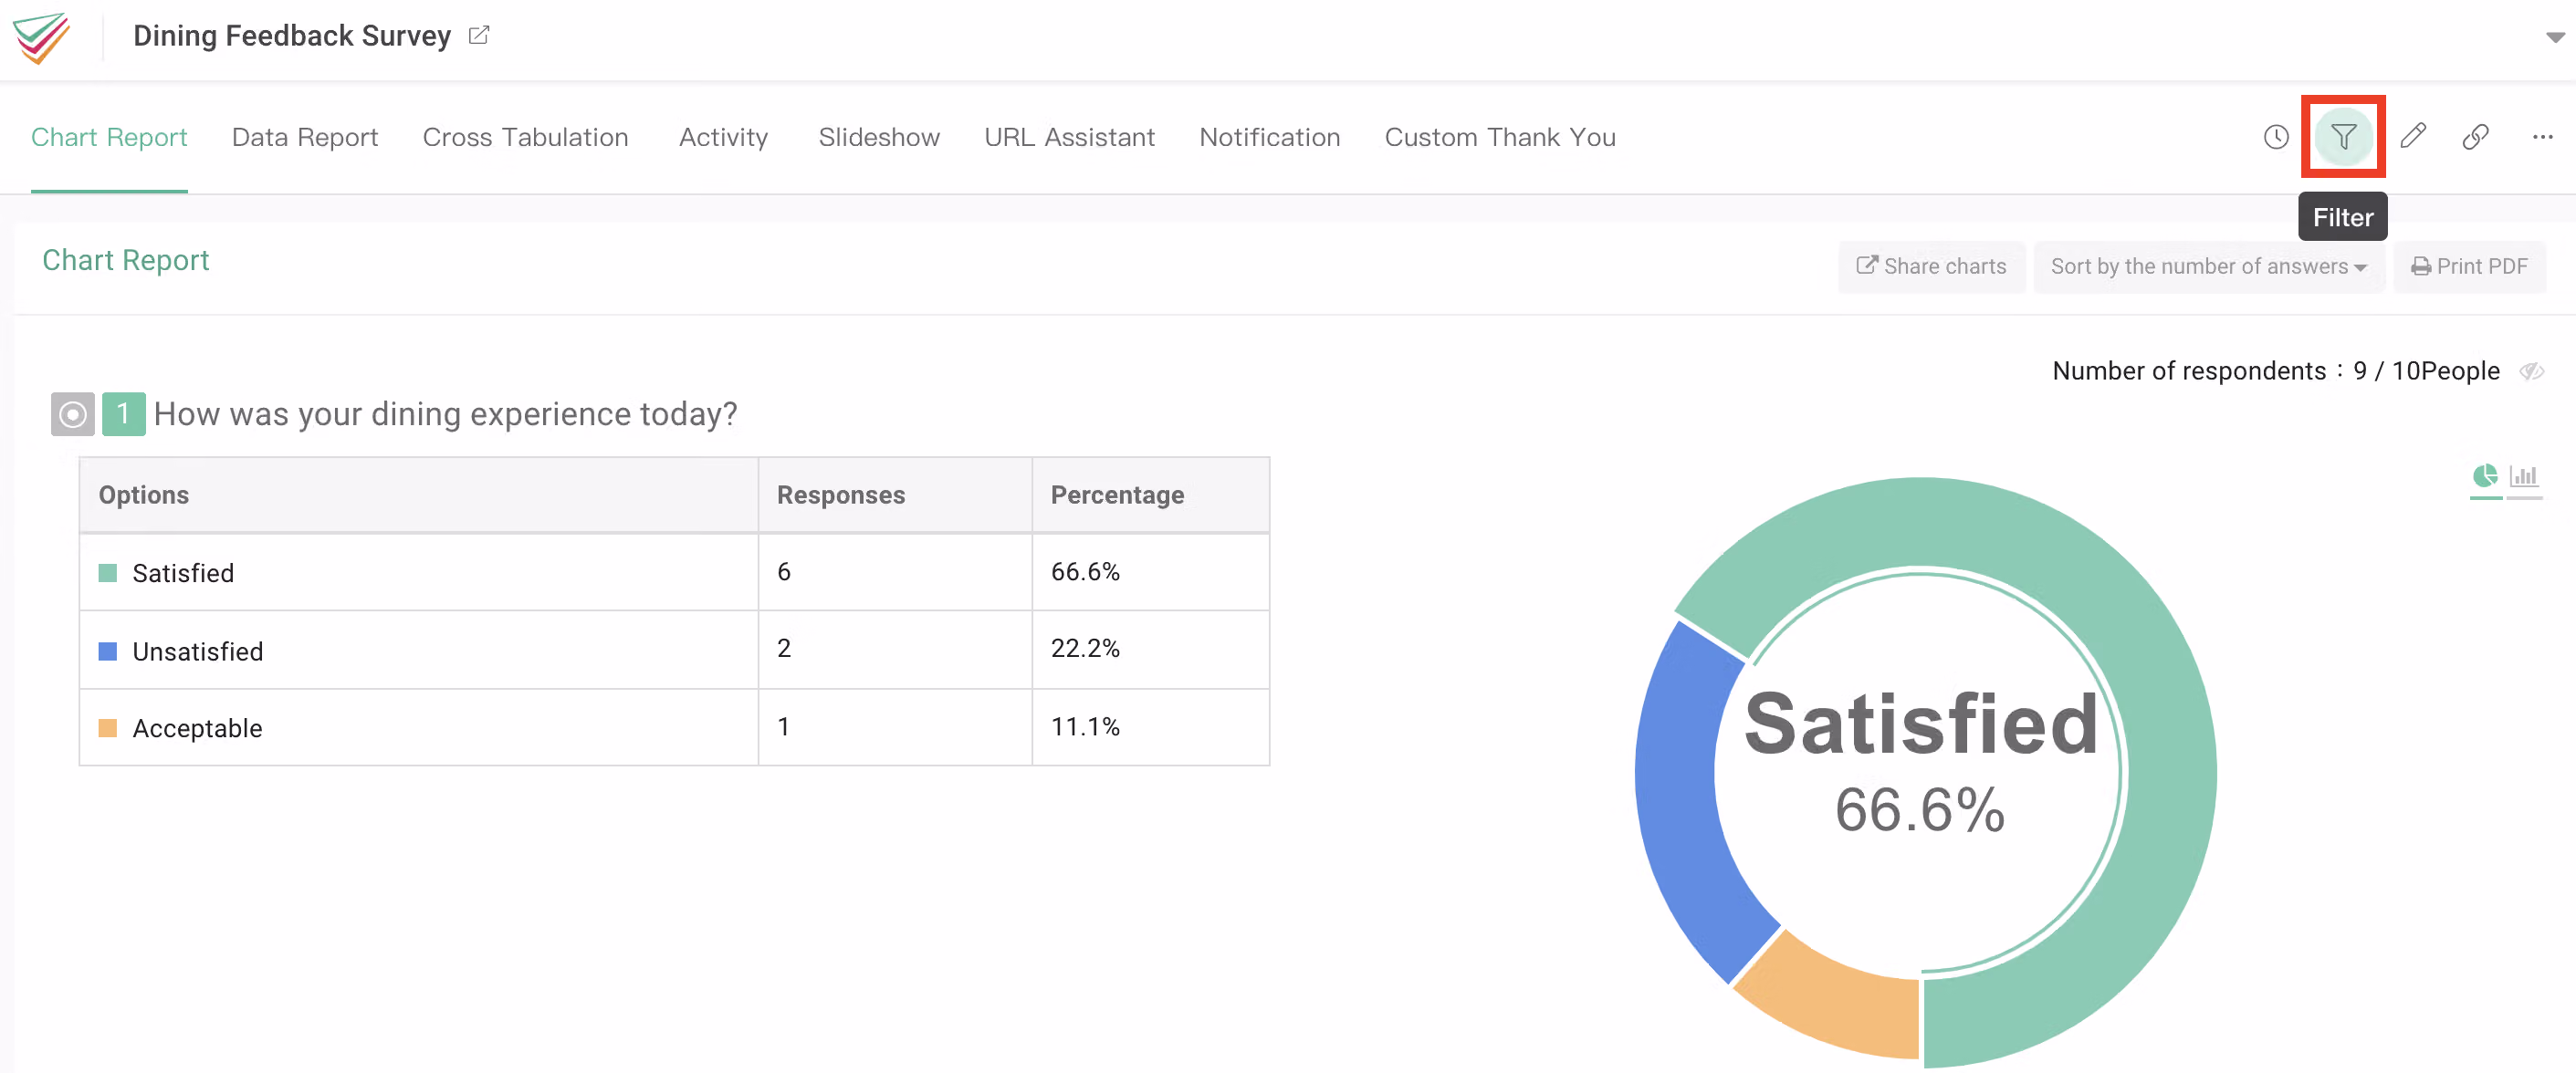The width and height of the screenshot is (2576, 1073).
Task: Open Sort by the number of answers dropdown
Action: pyautogui.click(x=2208, y=266)
